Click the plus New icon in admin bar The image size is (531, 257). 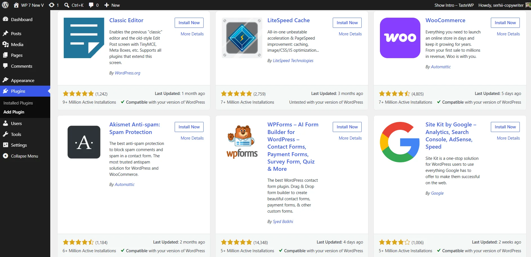tap(107, 5)
